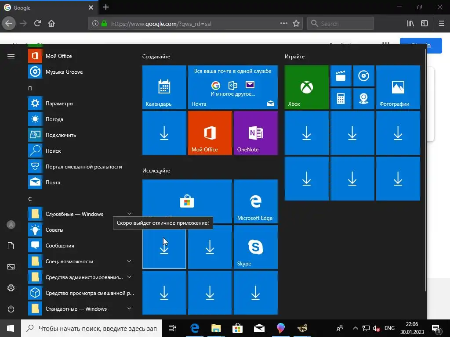Image resolution: width=450 pixels, height=337 pixels.
Task: Open the small Calculator tile
Action: 341,99
